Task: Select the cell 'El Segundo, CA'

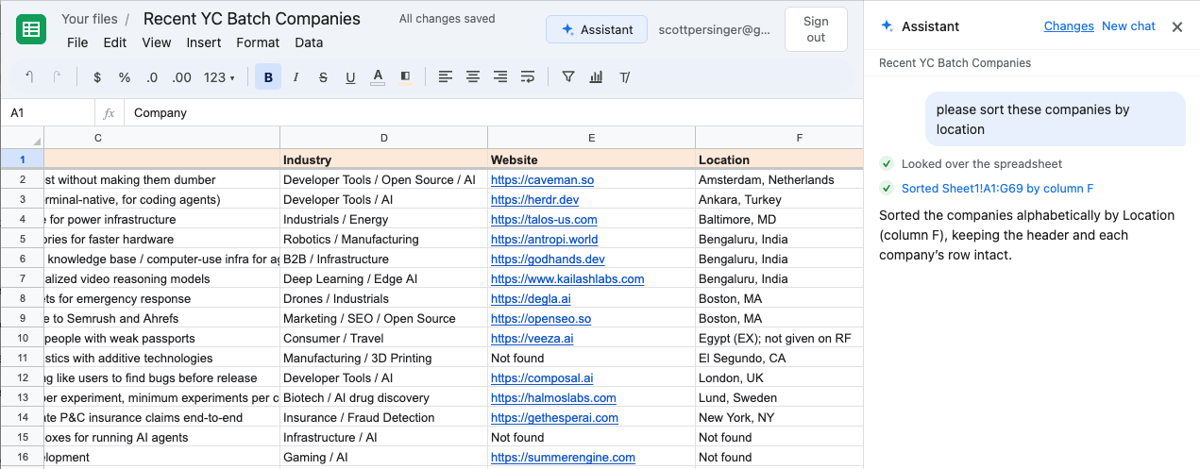Action: pos(780,359)
